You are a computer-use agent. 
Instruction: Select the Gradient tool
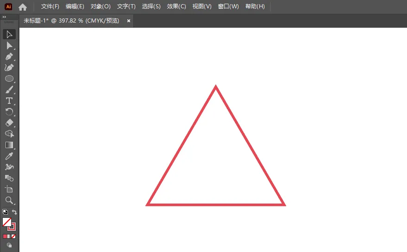pyautogui.click(x=9, y=145)
